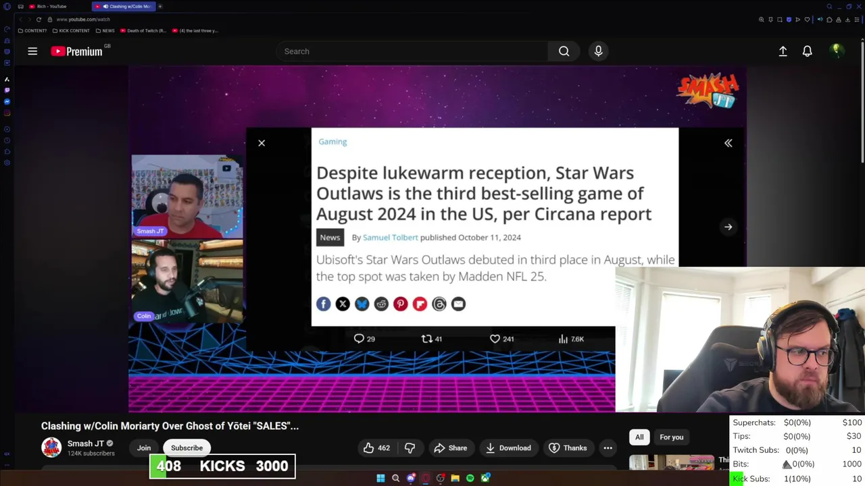Screen dimensions: 865x486
Task: Open extensions cube icon
Action: (x=829, y=20)
